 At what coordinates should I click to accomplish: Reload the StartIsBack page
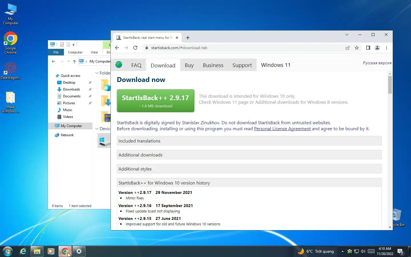coord(135,48)
